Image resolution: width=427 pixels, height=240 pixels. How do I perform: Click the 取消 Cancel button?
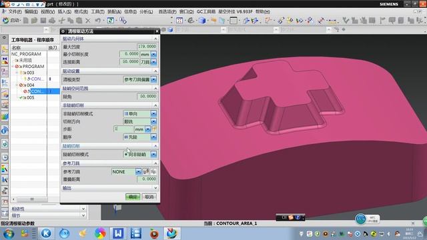149,197
